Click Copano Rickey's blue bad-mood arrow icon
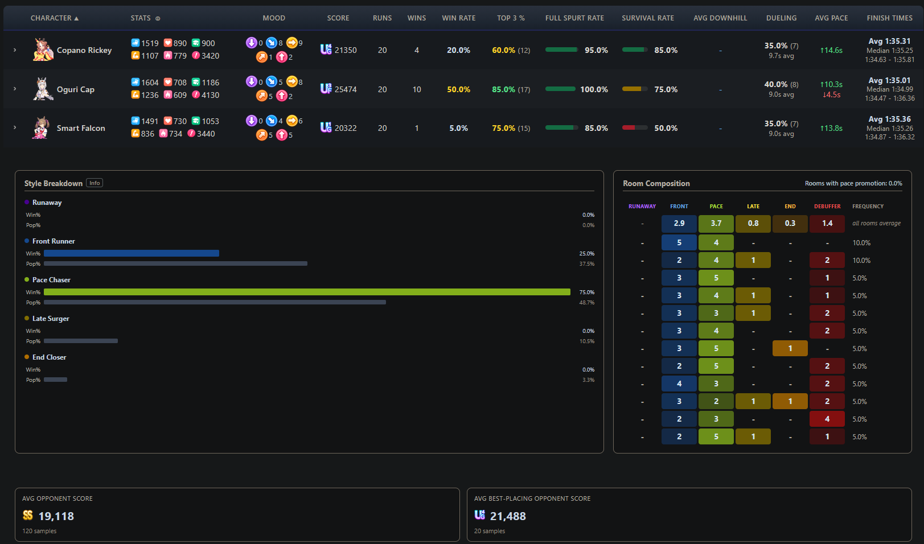The height and width of the screenshot is (544, 924). point(272,42)
